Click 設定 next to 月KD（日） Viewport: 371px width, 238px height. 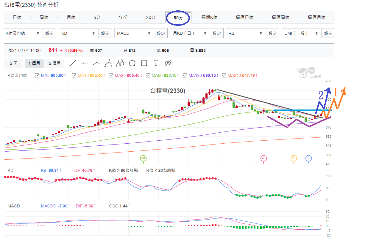217,33
